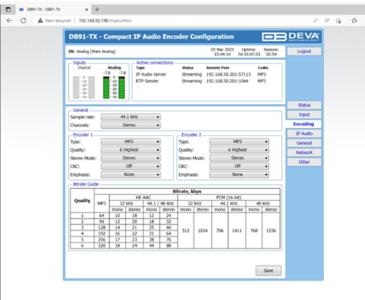Viewport: 365px width, 300px height.
Task: Open Encoder 1 CRC dropdown
Action: 131,166
